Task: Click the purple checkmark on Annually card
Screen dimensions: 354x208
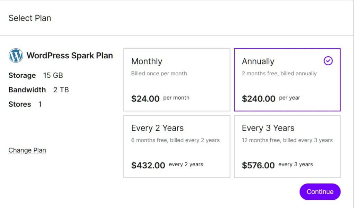Action: click(328, 61)
